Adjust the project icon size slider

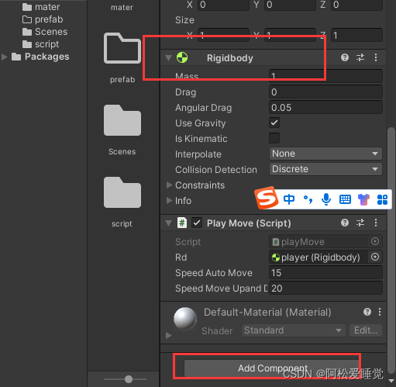(x=129, y=379)
